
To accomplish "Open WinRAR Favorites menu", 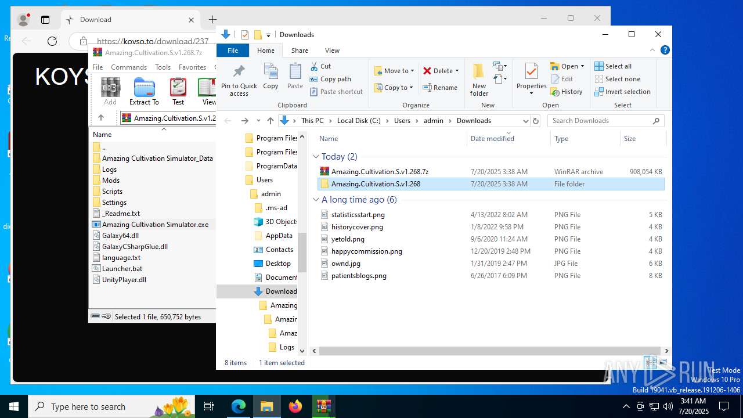I will (192, 67).
